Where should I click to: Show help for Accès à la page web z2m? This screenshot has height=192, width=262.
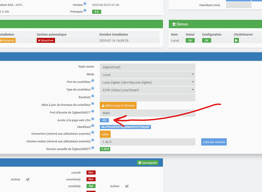(x=93, y=119)
